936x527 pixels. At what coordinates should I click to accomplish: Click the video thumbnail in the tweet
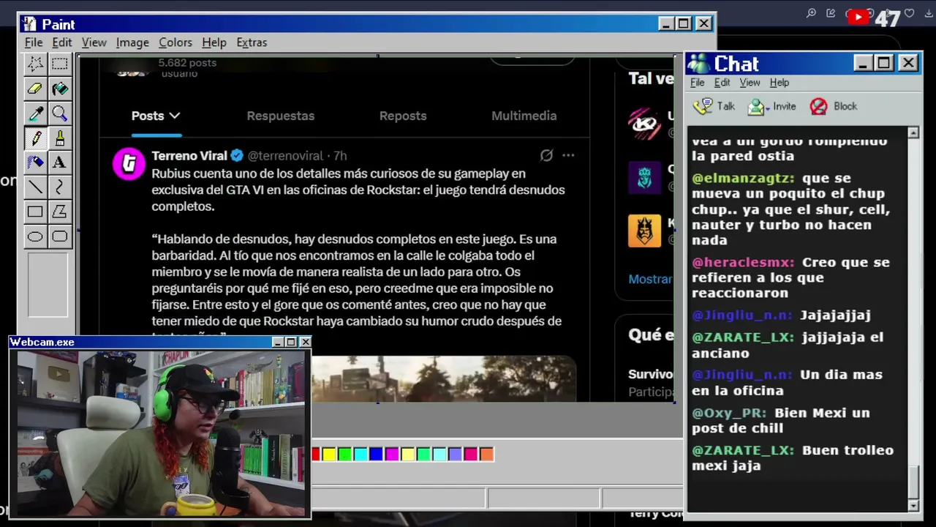(444, 378)
